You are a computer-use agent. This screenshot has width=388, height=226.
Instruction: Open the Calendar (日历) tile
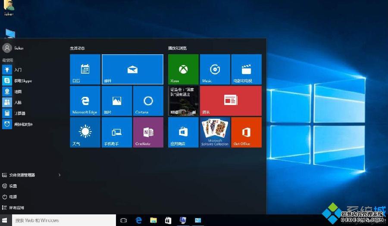(85, 69)
